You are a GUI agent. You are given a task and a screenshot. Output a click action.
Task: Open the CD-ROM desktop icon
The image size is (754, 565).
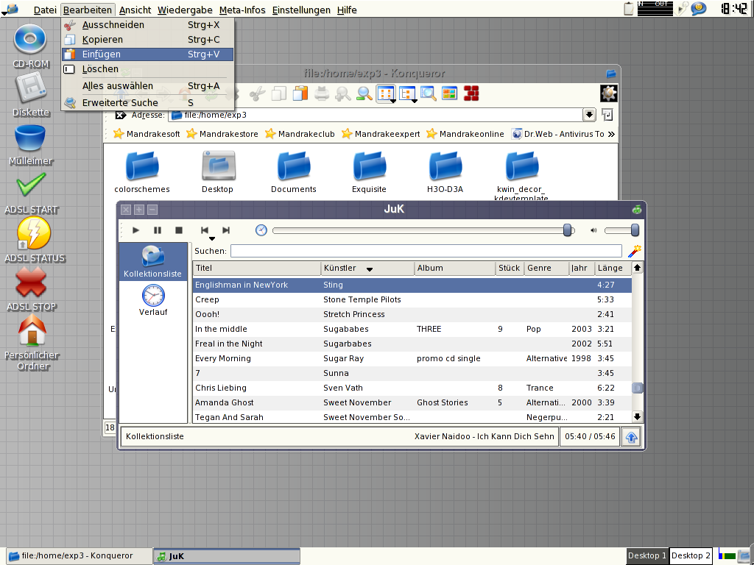click(x=30, y=46)
